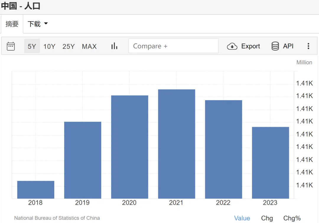Open the 摘要 tab
319x223 pixels.
12,24
